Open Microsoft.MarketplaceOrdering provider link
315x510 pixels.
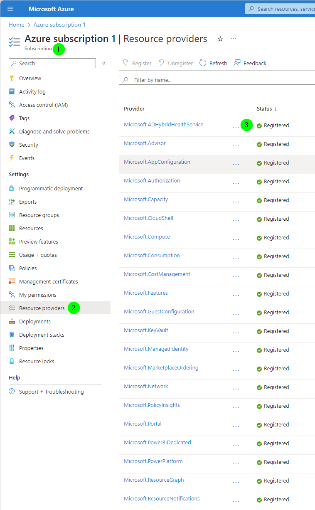[x=161, y=367]
